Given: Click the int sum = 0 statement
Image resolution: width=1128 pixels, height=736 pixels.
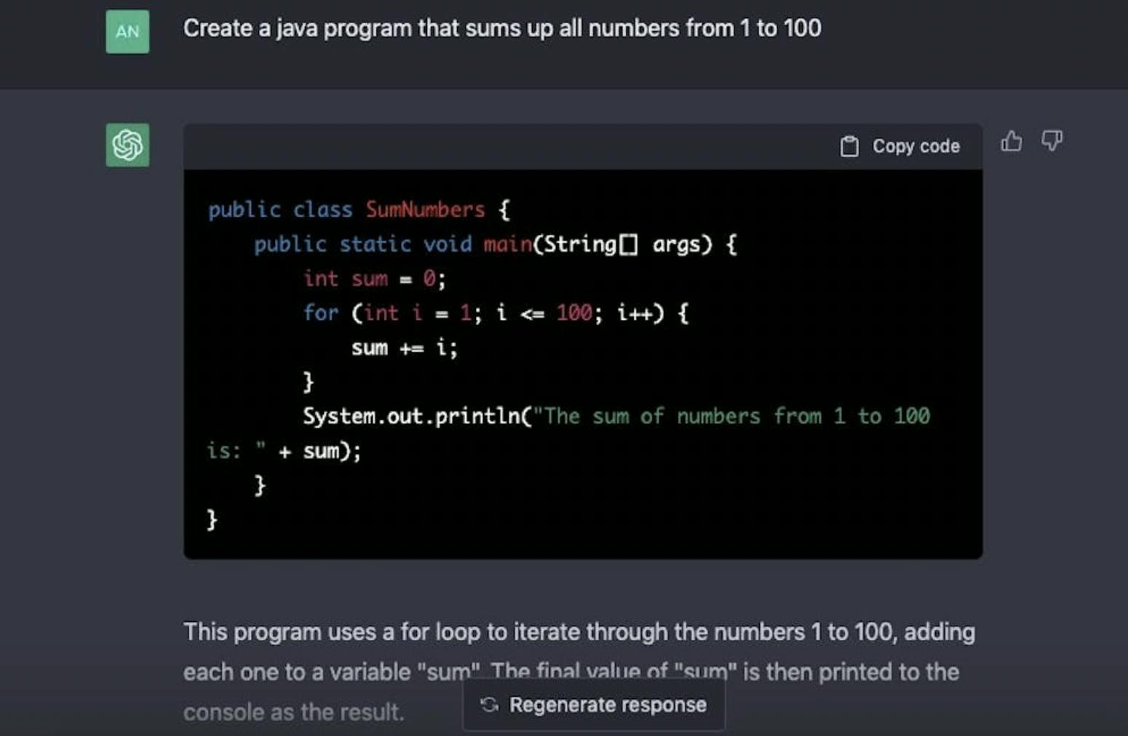Looking at the screenshot, I should (375, 279).
